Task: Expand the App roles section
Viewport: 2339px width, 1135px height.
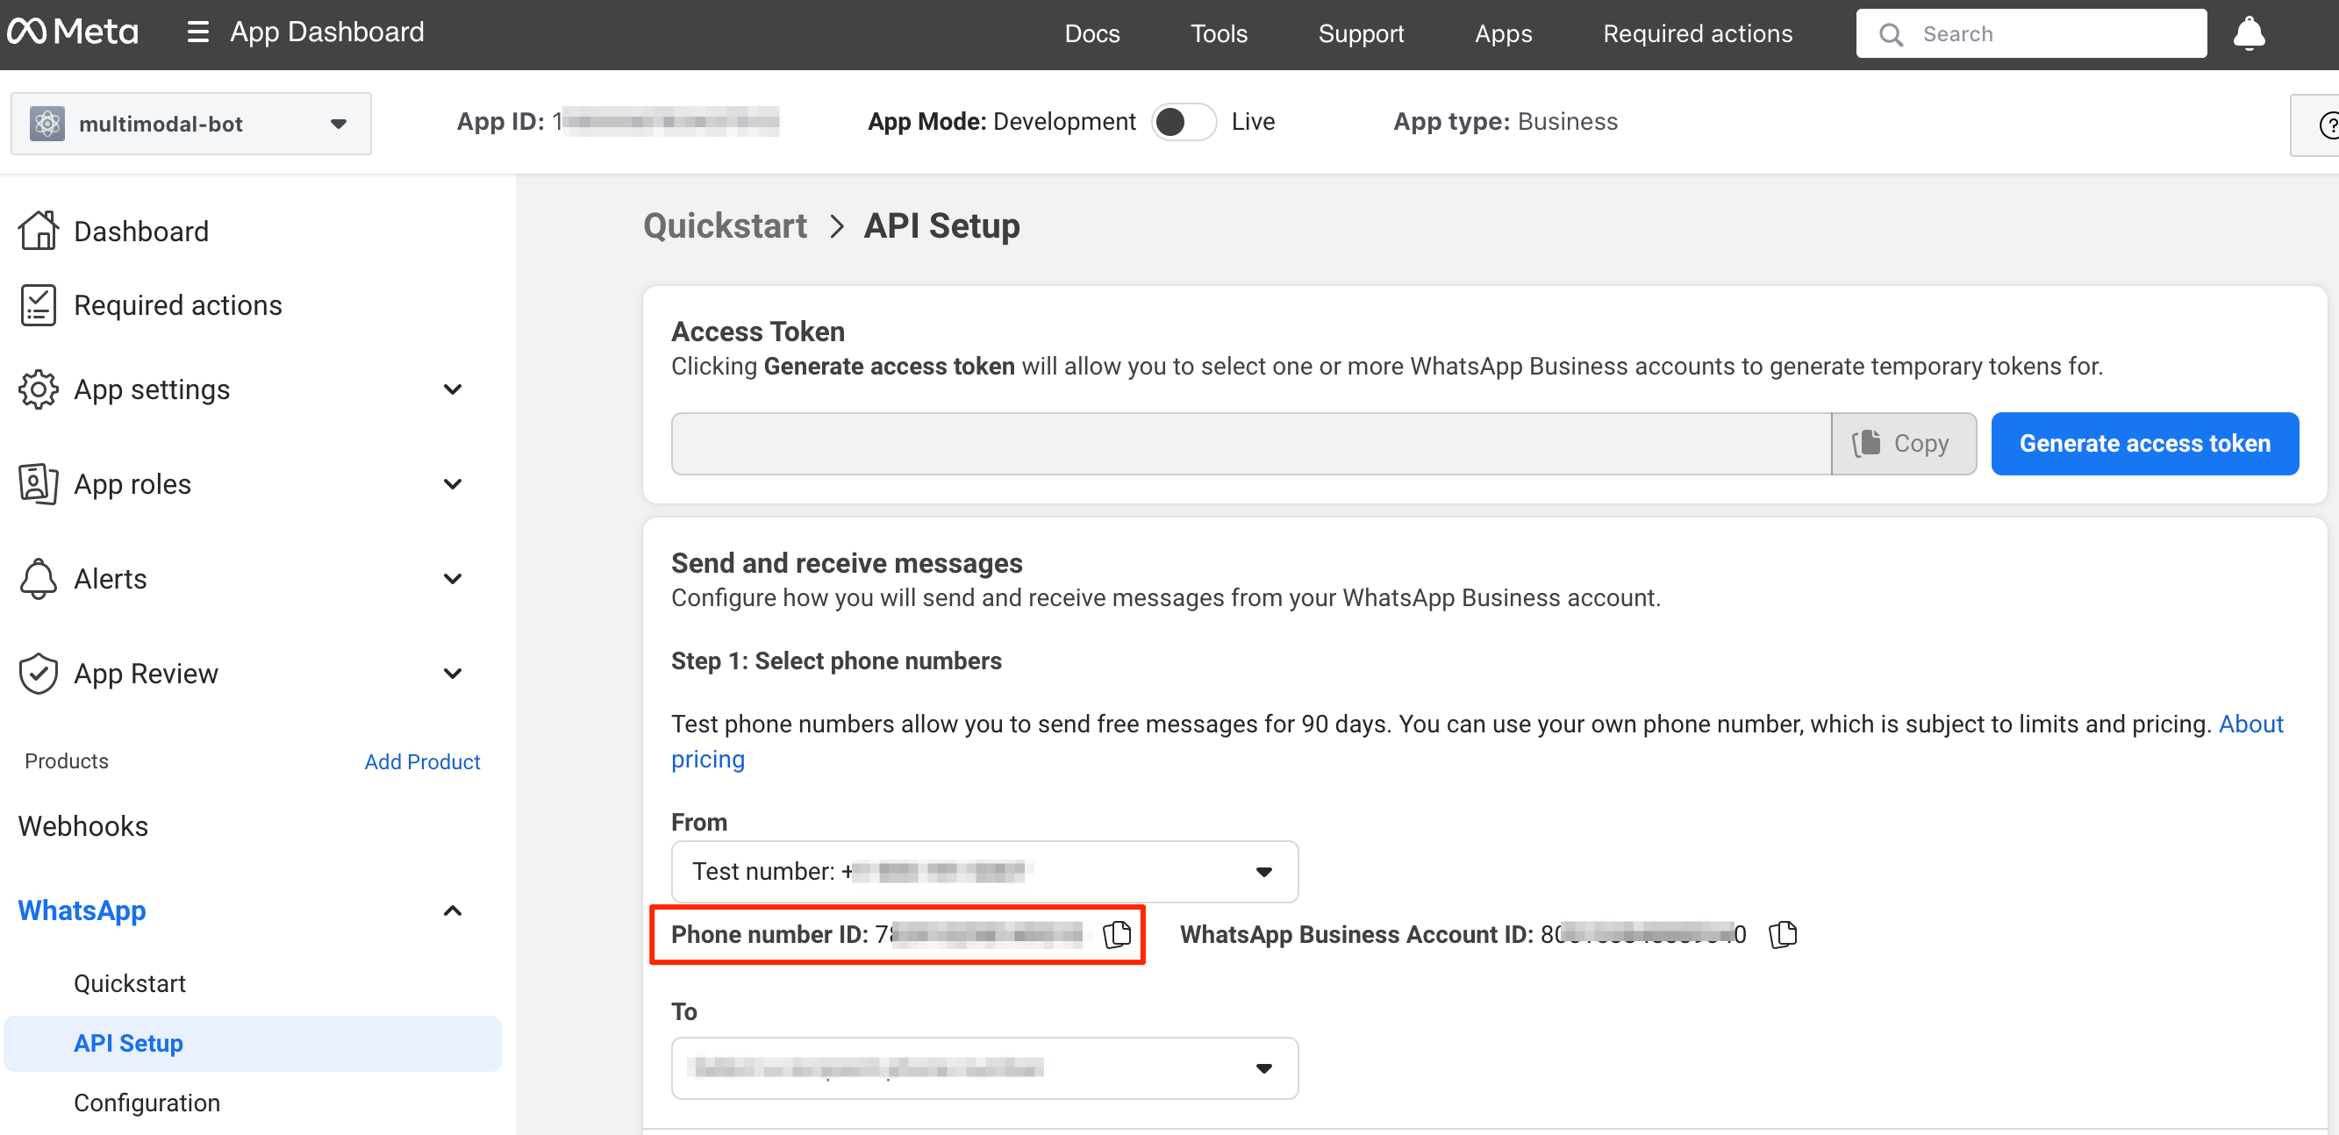Action: point(451,484)
